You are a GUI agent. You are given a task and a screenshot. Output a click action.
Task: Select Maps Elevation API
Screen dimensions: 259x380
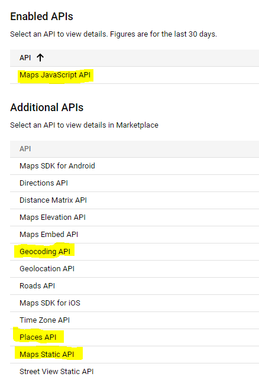53,217
